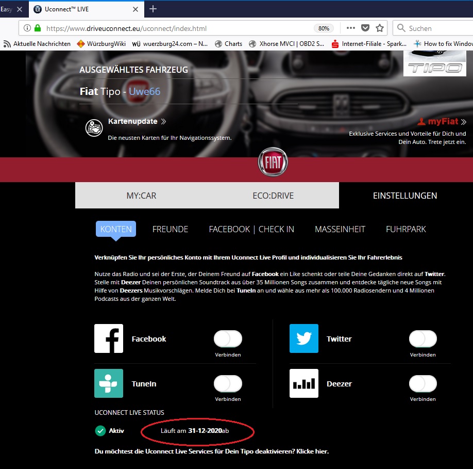473x469 pixels.
Task: Toggle the Facebook Verbinden switch
Action: click(x=228, y=339)
